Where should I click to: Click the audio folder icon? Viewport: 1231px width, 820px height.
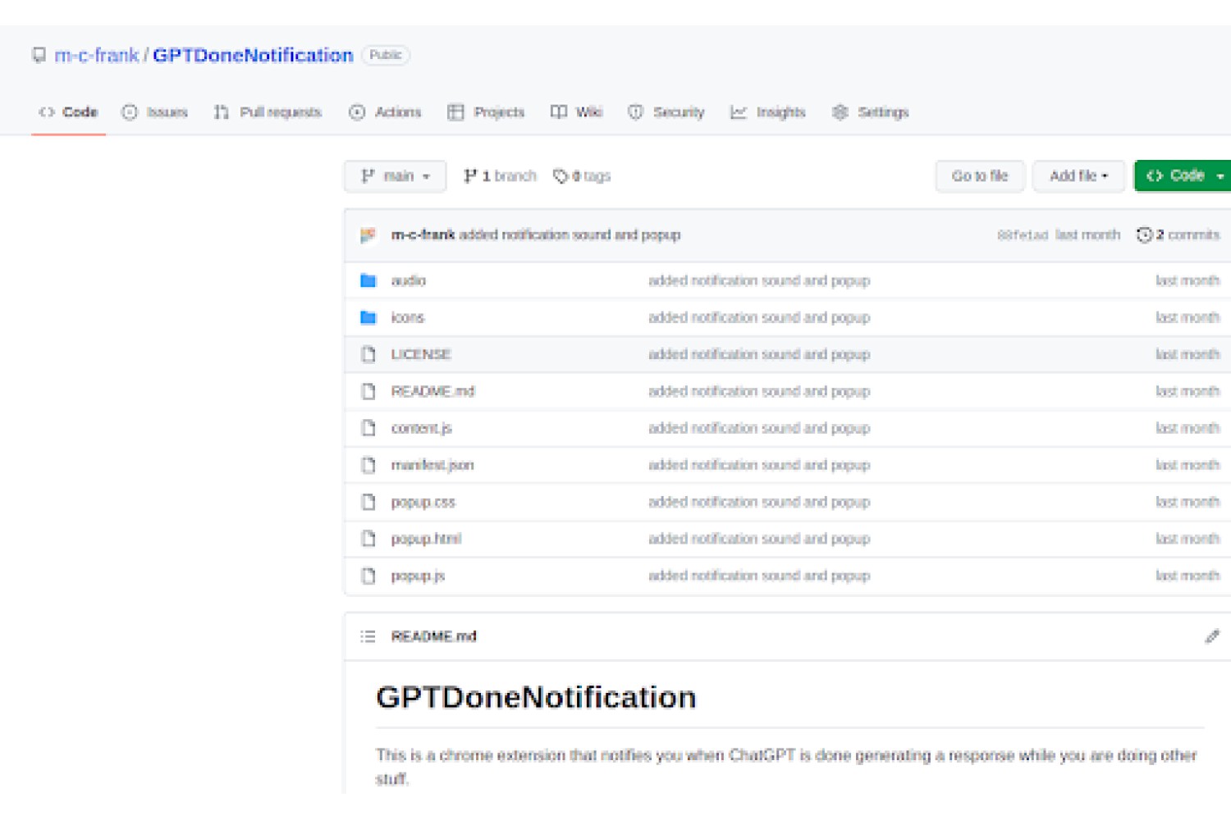368,280
